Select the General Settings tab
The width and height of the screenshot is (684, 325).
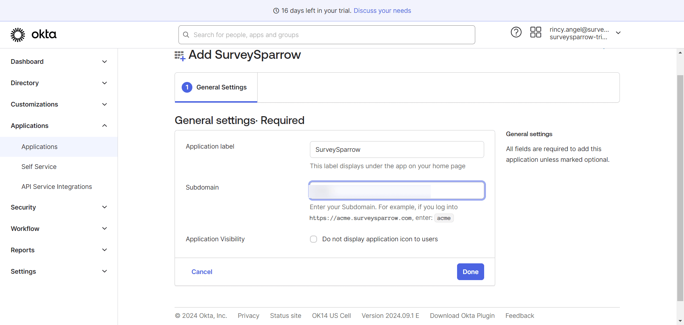pos(221,87)
